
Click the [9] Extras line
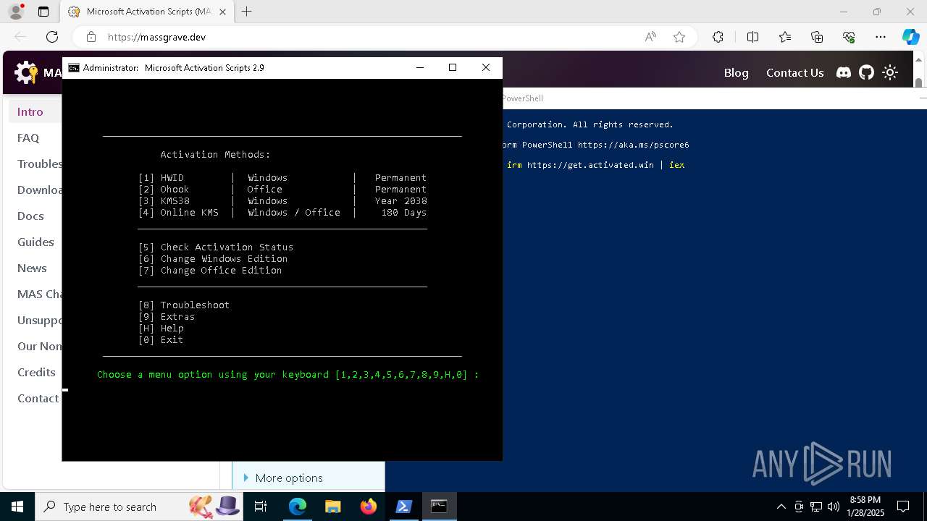(167, 316)
